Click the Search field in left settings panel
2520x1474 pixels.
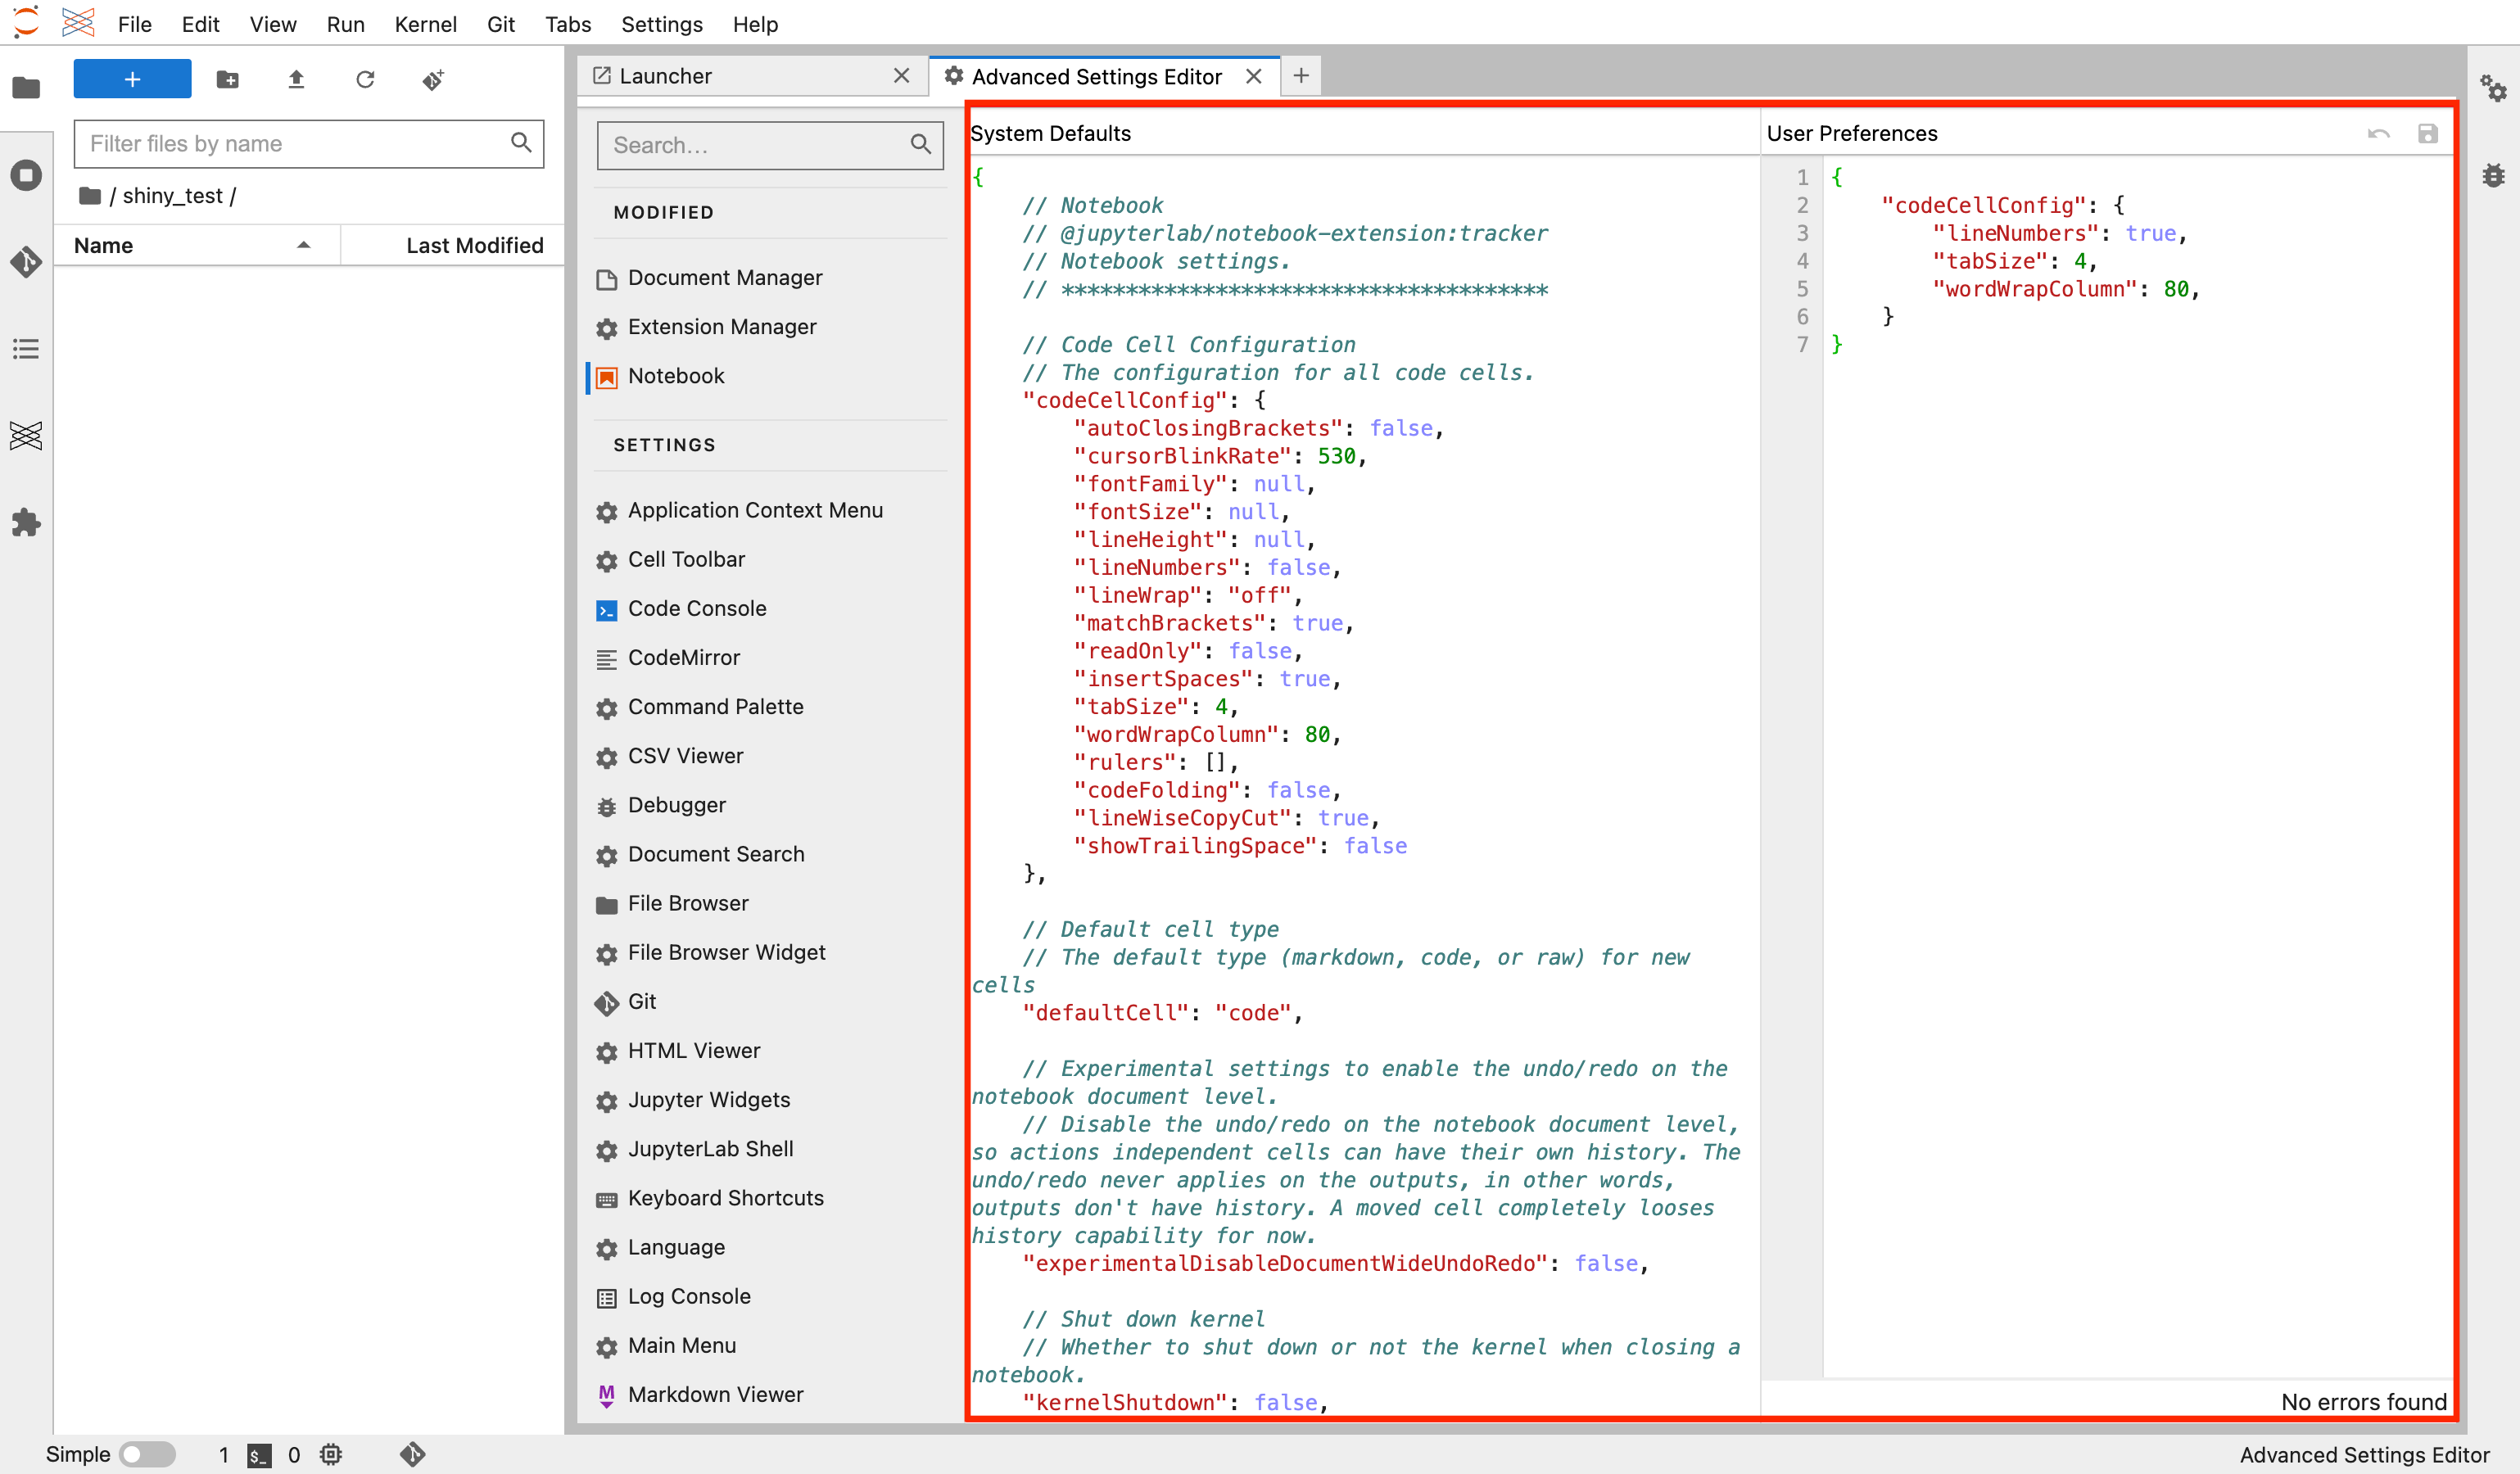(x=767, y=144)
